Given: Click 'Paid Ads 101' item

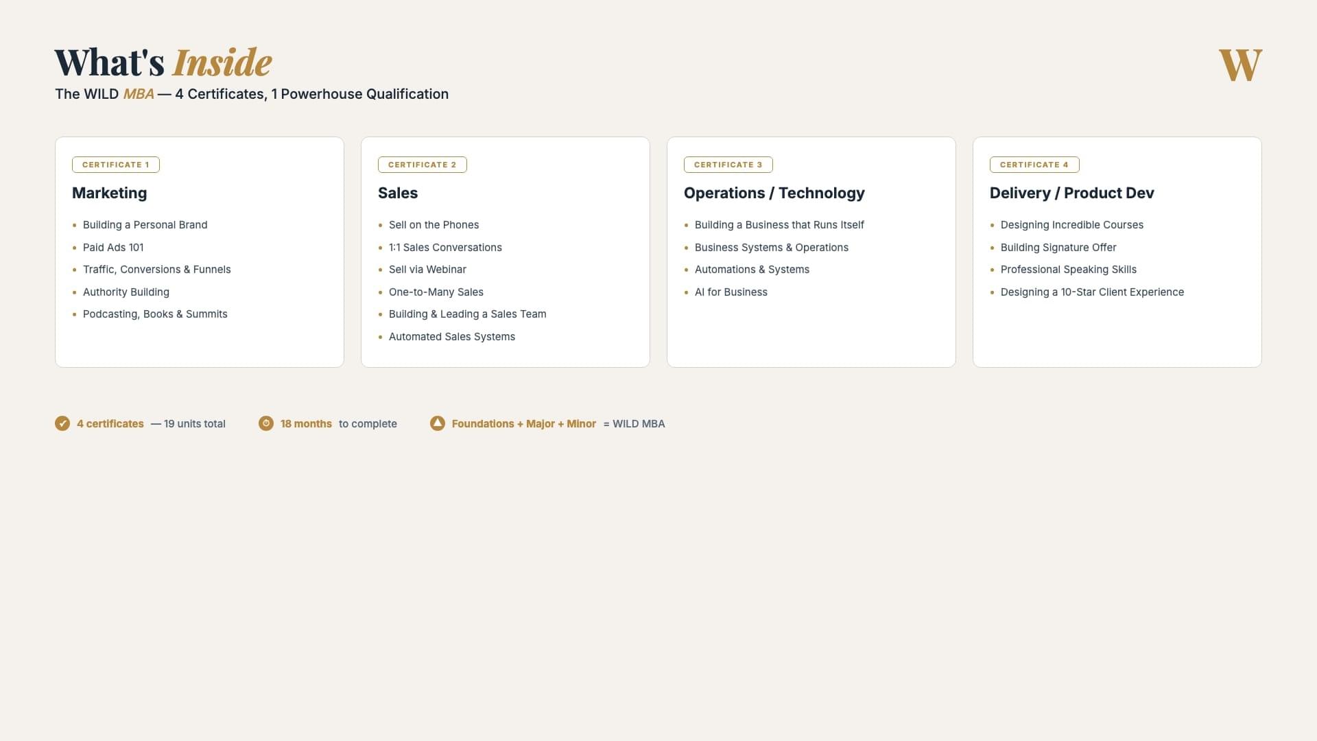Looking at the screenshot, I should click(113, 247).
